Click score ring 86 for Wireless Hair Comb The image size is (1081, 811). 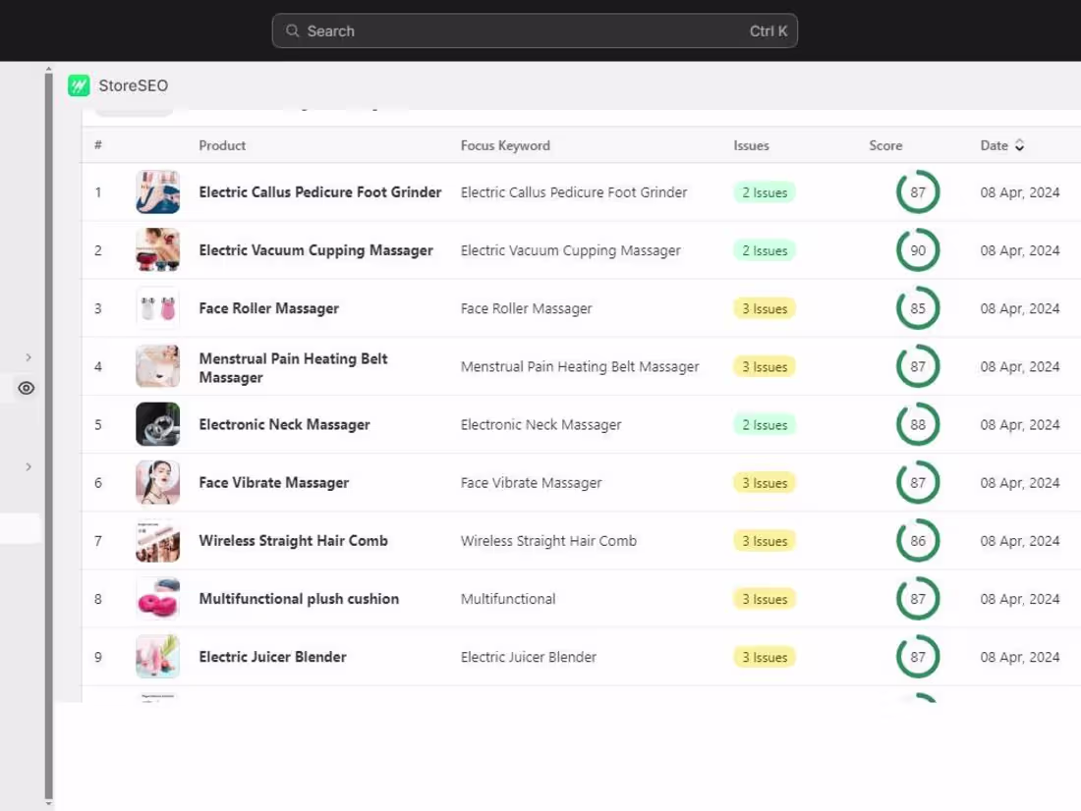(x=918, y=541)
